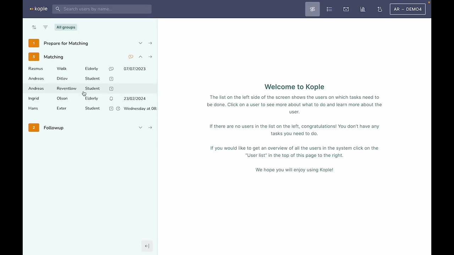Open the Matching group via its right arrow
Image resolution: width=454 pixels, height=255 pixels.
[150, 57]
